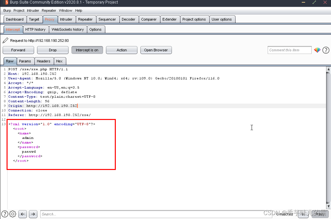Toggle the Intercept is on button
Image resolution: width=331 pixels, height=219 pixels.
[x=87, y=50]
